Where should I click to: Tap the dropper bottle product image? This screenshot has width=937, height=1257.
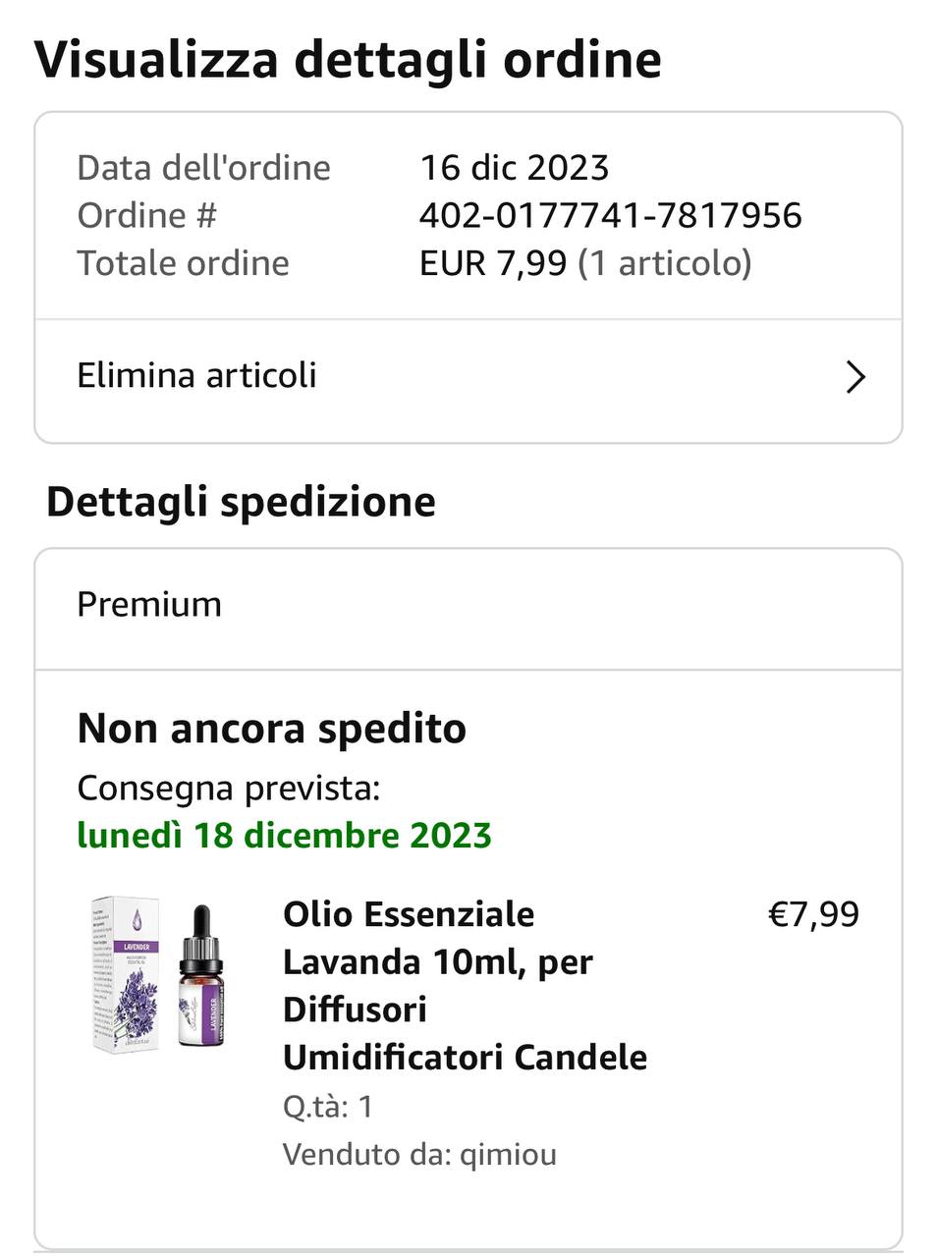[200, 975]
